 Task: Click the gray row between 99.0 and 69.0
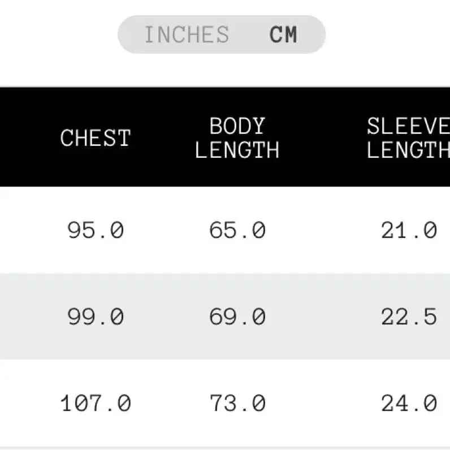coord(166,317)
